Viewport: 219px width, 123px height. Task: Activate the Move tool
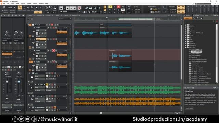(28, 8)
